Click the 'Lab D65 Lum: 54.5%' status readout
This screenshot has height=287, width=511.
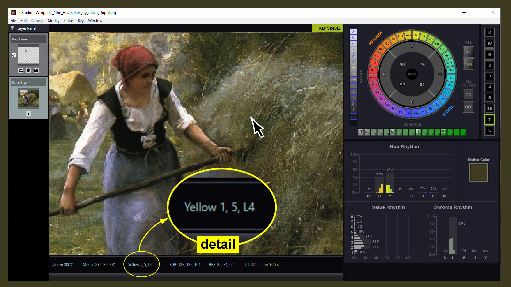tap(262, 265)
